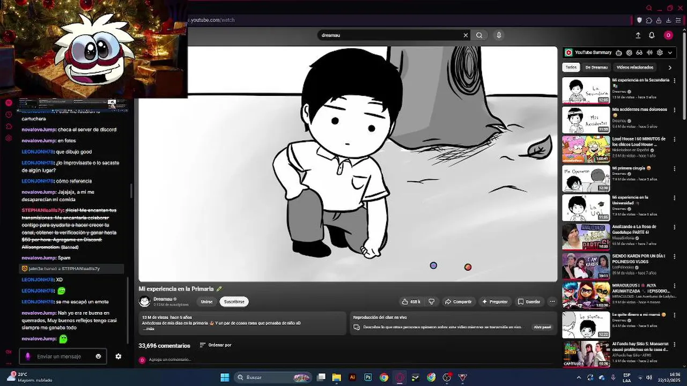Open Photoshop from taskbar
The image size is (687, 386).
pyautogui.click(x=368, y=377)
